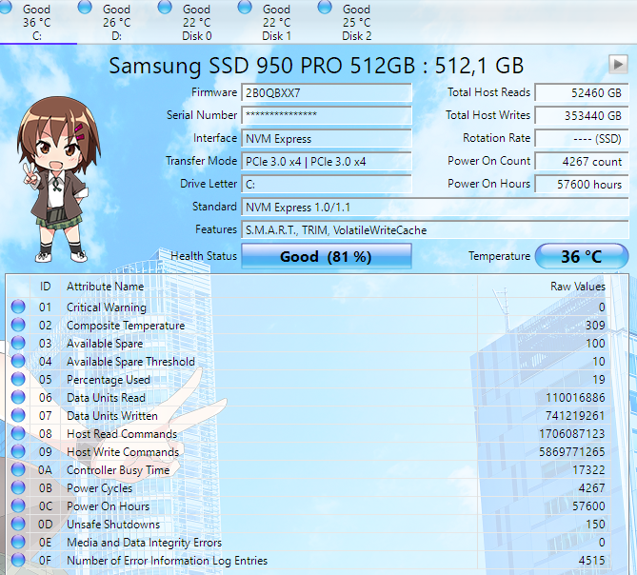Click the ID column header
This screenshot has height=575, width=637.
45,287
